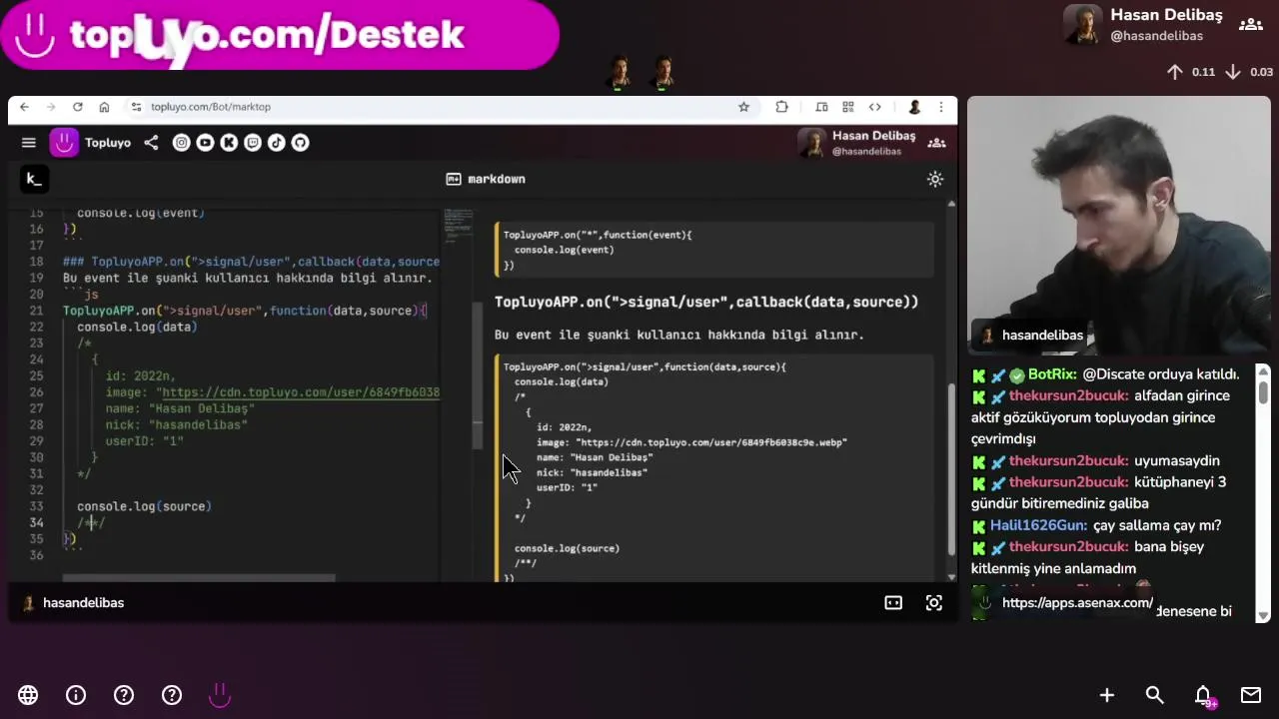Screen dimensions: 1279x719
Task: Open the browser three-dot menu
Action: (x=940, y=107)
